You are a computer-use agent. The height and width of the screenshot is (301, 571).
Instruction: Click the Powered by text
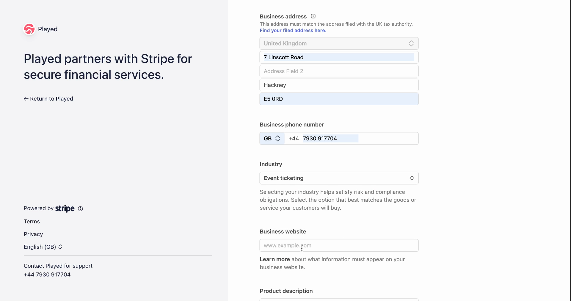(x=39, y=208)
